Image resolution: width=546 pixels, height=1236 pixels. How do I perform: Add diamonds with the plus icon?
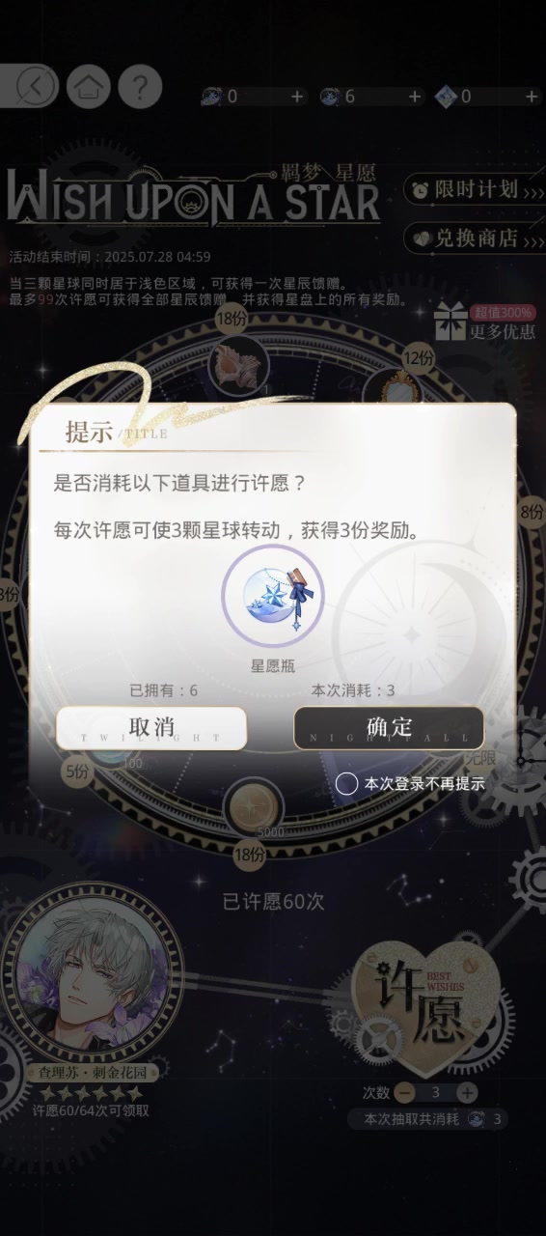[532, 97]
